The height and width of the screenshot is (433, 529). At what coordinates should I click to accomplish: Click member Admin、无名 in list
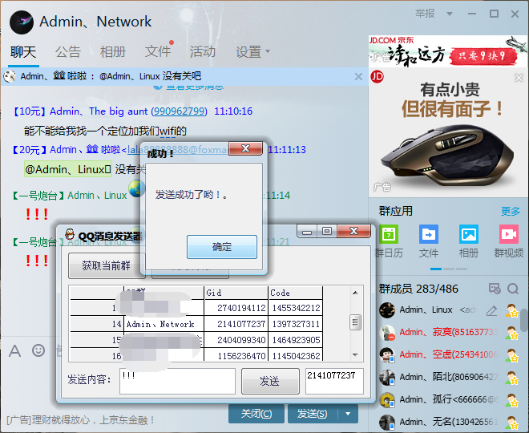point(449,423)
